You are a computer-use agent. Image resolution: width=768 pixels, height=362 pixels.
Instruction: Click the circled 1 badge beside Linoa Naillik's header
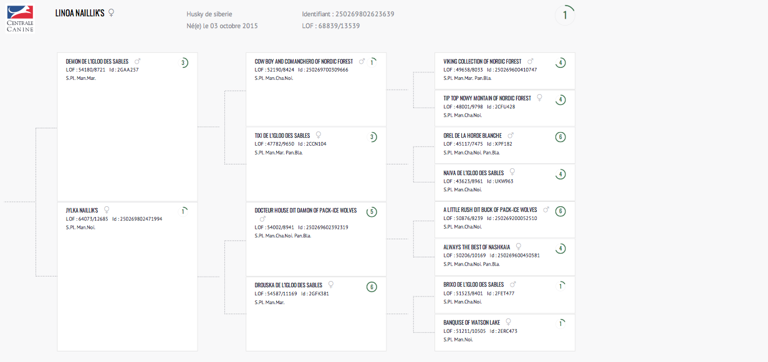565,15
